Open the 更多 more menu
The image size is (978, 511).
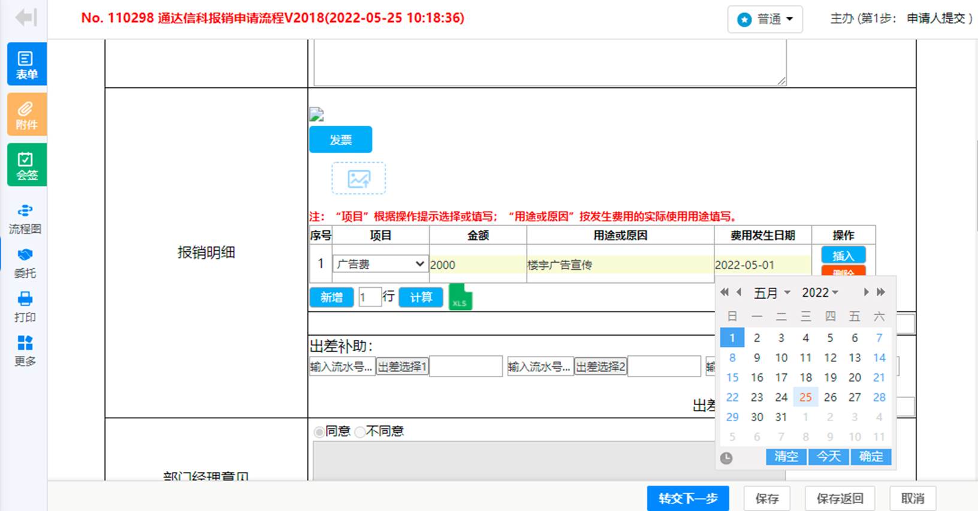[25, 351]
